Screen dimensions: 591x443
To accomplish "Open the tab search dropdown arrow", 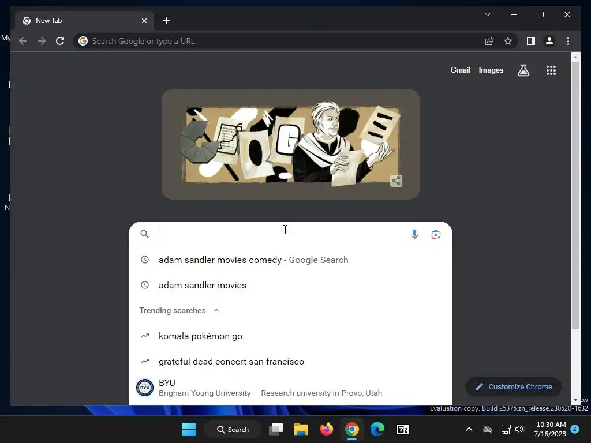I will tap(488, 14).
